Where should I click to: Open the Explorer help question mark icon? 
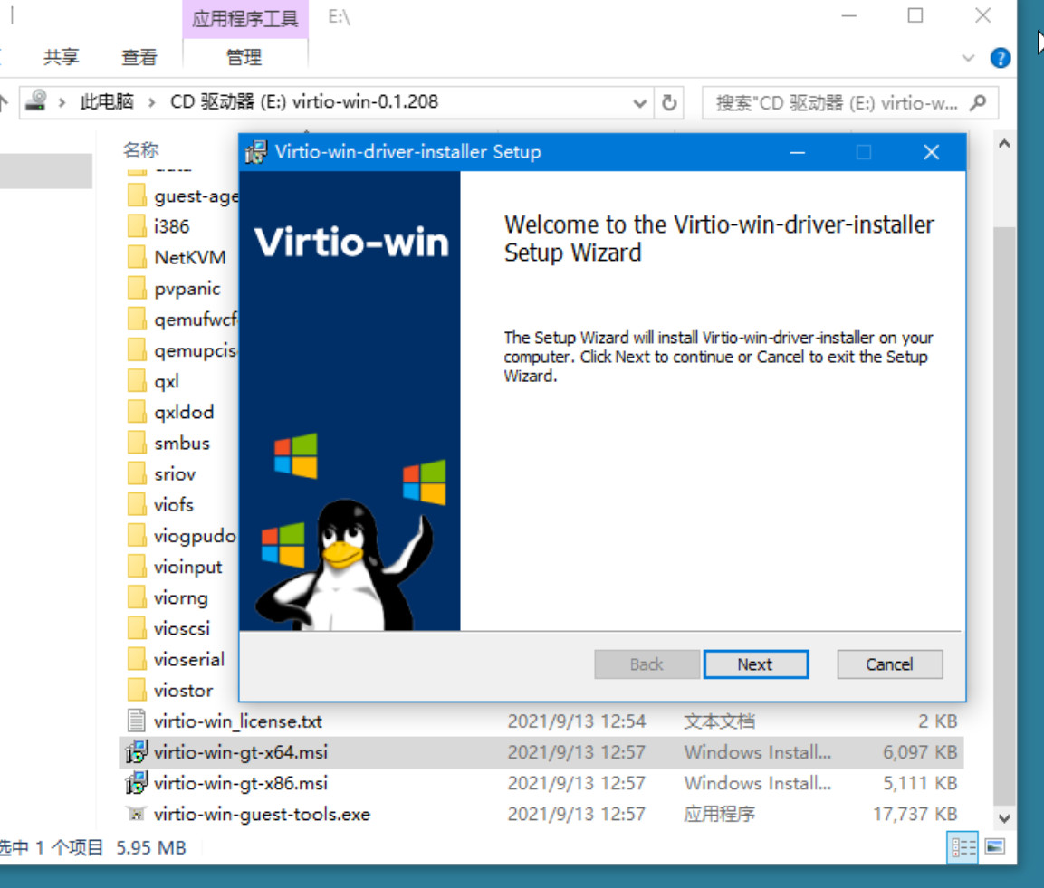point(1000,58)
